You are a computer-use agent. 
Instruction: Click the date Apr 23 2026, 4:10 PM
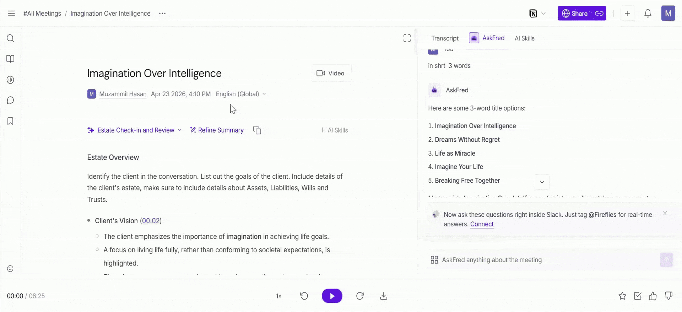181,94
